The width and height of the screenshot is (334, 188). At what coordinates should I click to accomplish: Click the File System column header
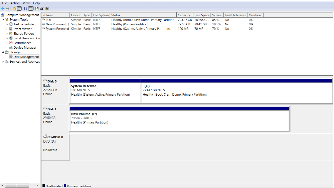tap(101, 15)
